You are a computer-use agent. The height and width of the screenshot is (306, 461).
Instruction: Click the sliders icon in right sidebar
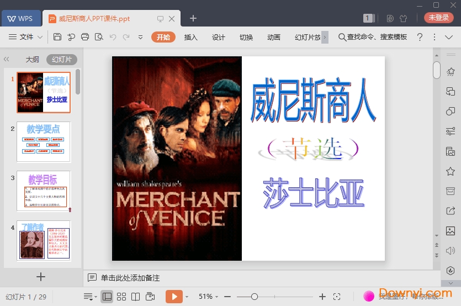click(451, 131)
